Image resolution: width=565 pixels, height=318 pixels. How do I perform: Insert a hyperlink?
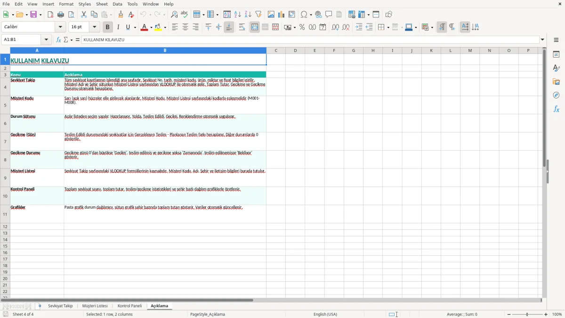tap(319, 15)
